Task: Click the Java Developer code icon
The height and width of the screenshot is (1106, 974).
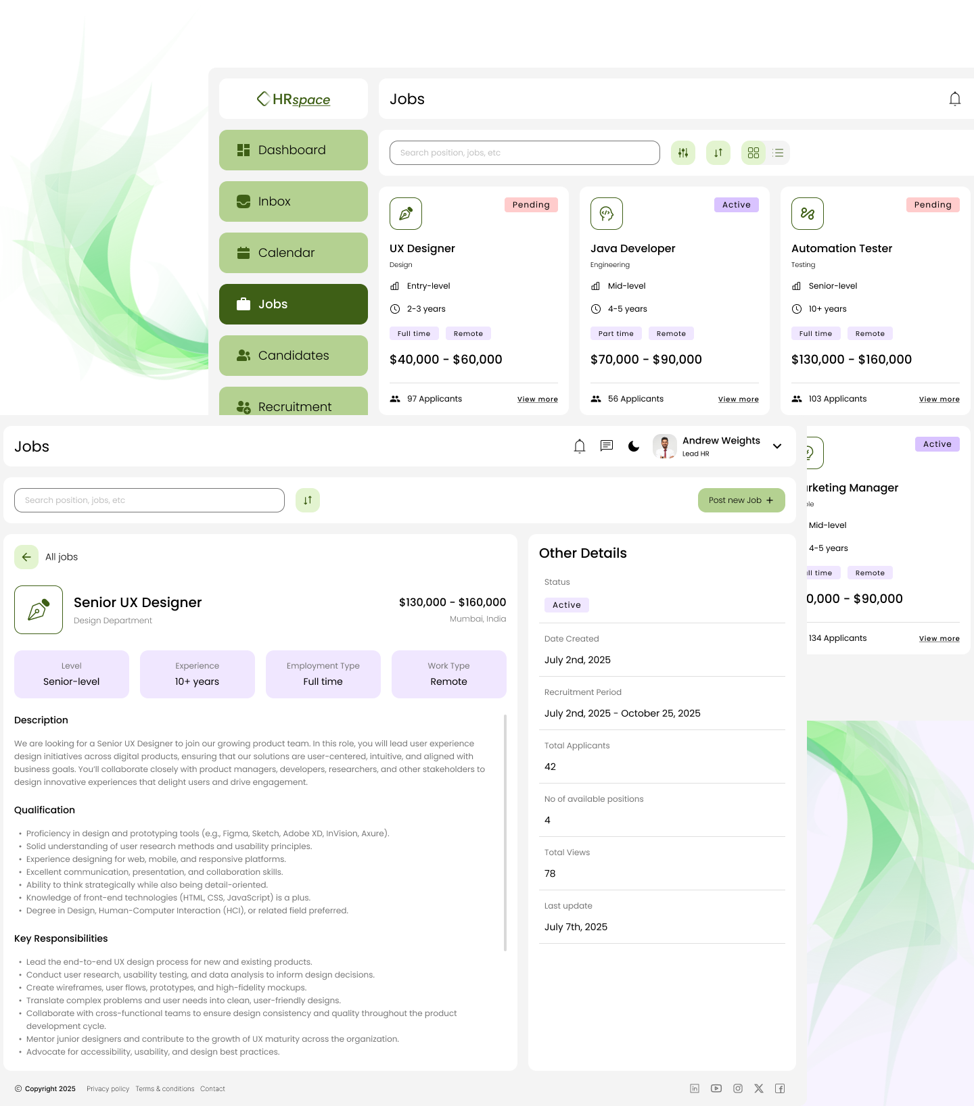Action: click(607, 214)
